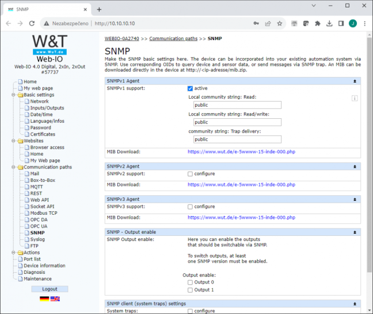
Task: Go to Communication paths breadcrumb link
Action: (173, 38)
